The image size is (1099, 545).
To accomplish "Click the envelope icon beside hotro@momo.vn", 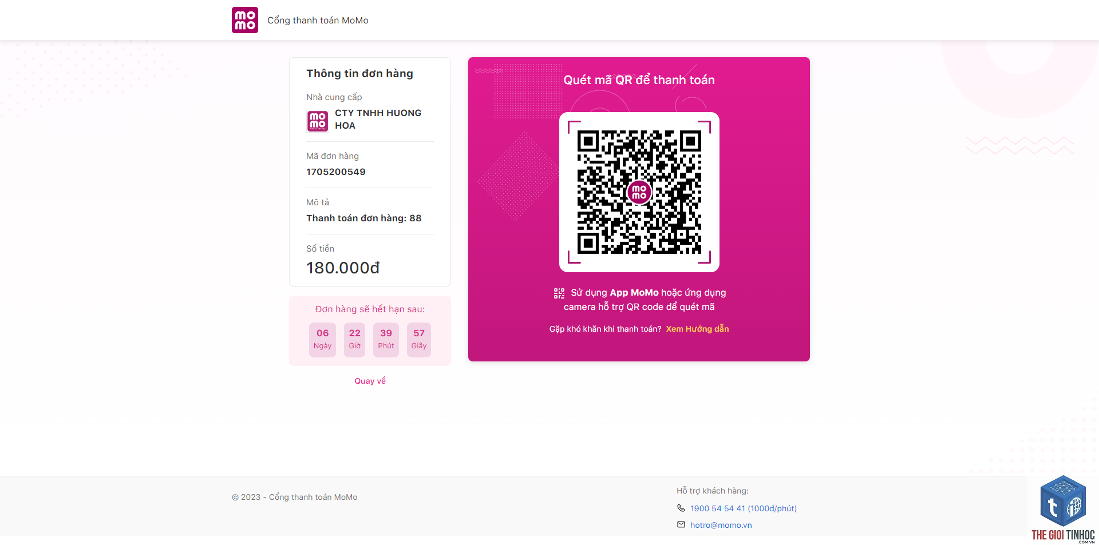I will coord(681,524).
